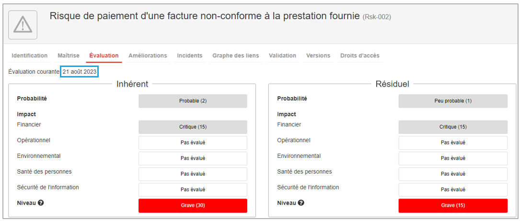Open the Incidents tab

coord(190,55)
